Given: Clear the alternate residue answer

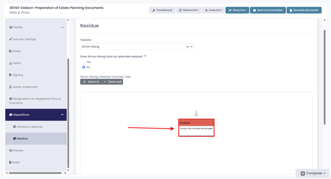Looking at the screenshot, I should (145, 56).
